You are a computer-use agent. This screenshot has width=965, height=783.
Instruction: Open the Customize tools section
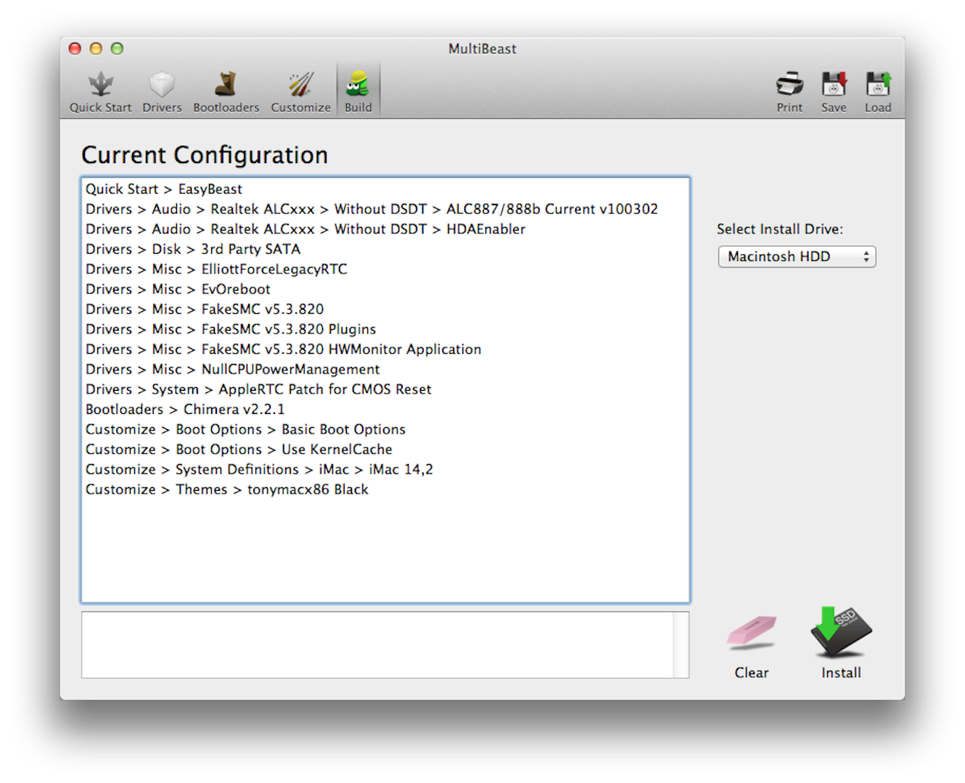coord(300,92)
